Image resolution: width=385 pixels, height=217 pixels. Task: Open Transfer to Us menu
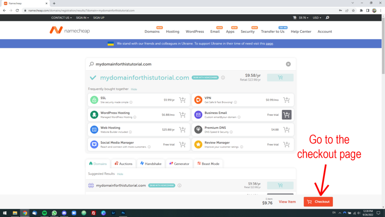pyautogui.click(x=273, y=32)
